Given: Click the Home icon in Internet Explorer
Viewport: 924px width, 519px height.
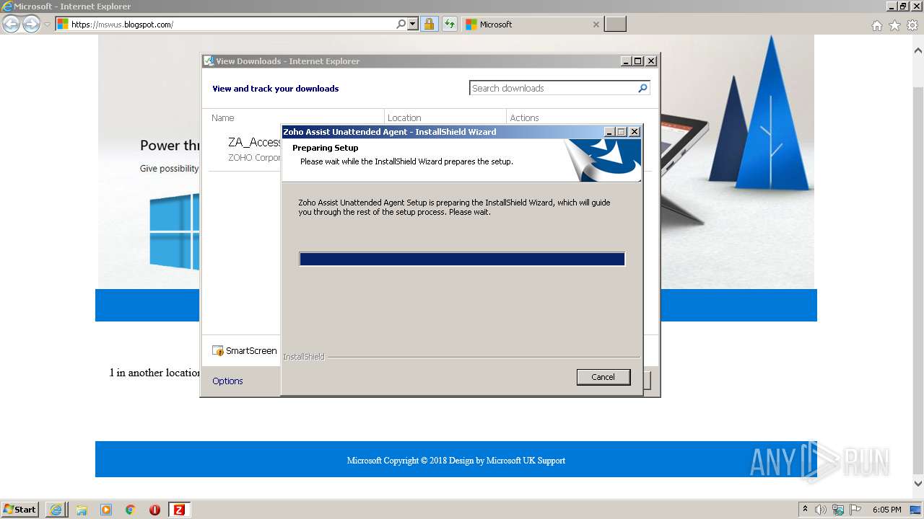Looking at the screenshot, I should pos(876,25).
